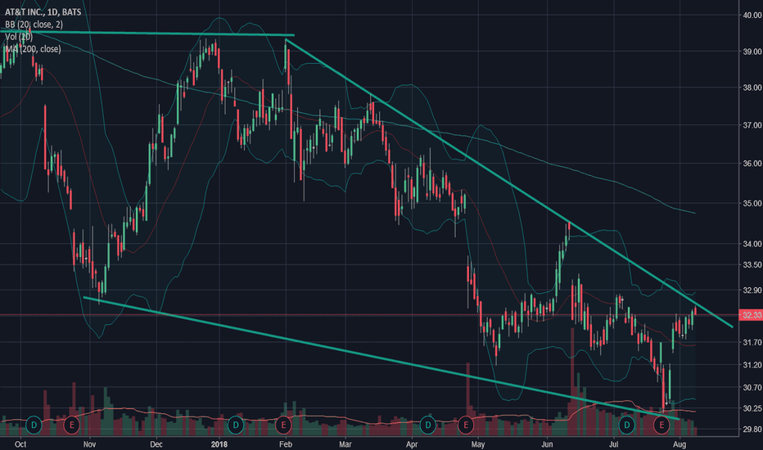Open the earnings E marker before Feb

coord(283,425)
